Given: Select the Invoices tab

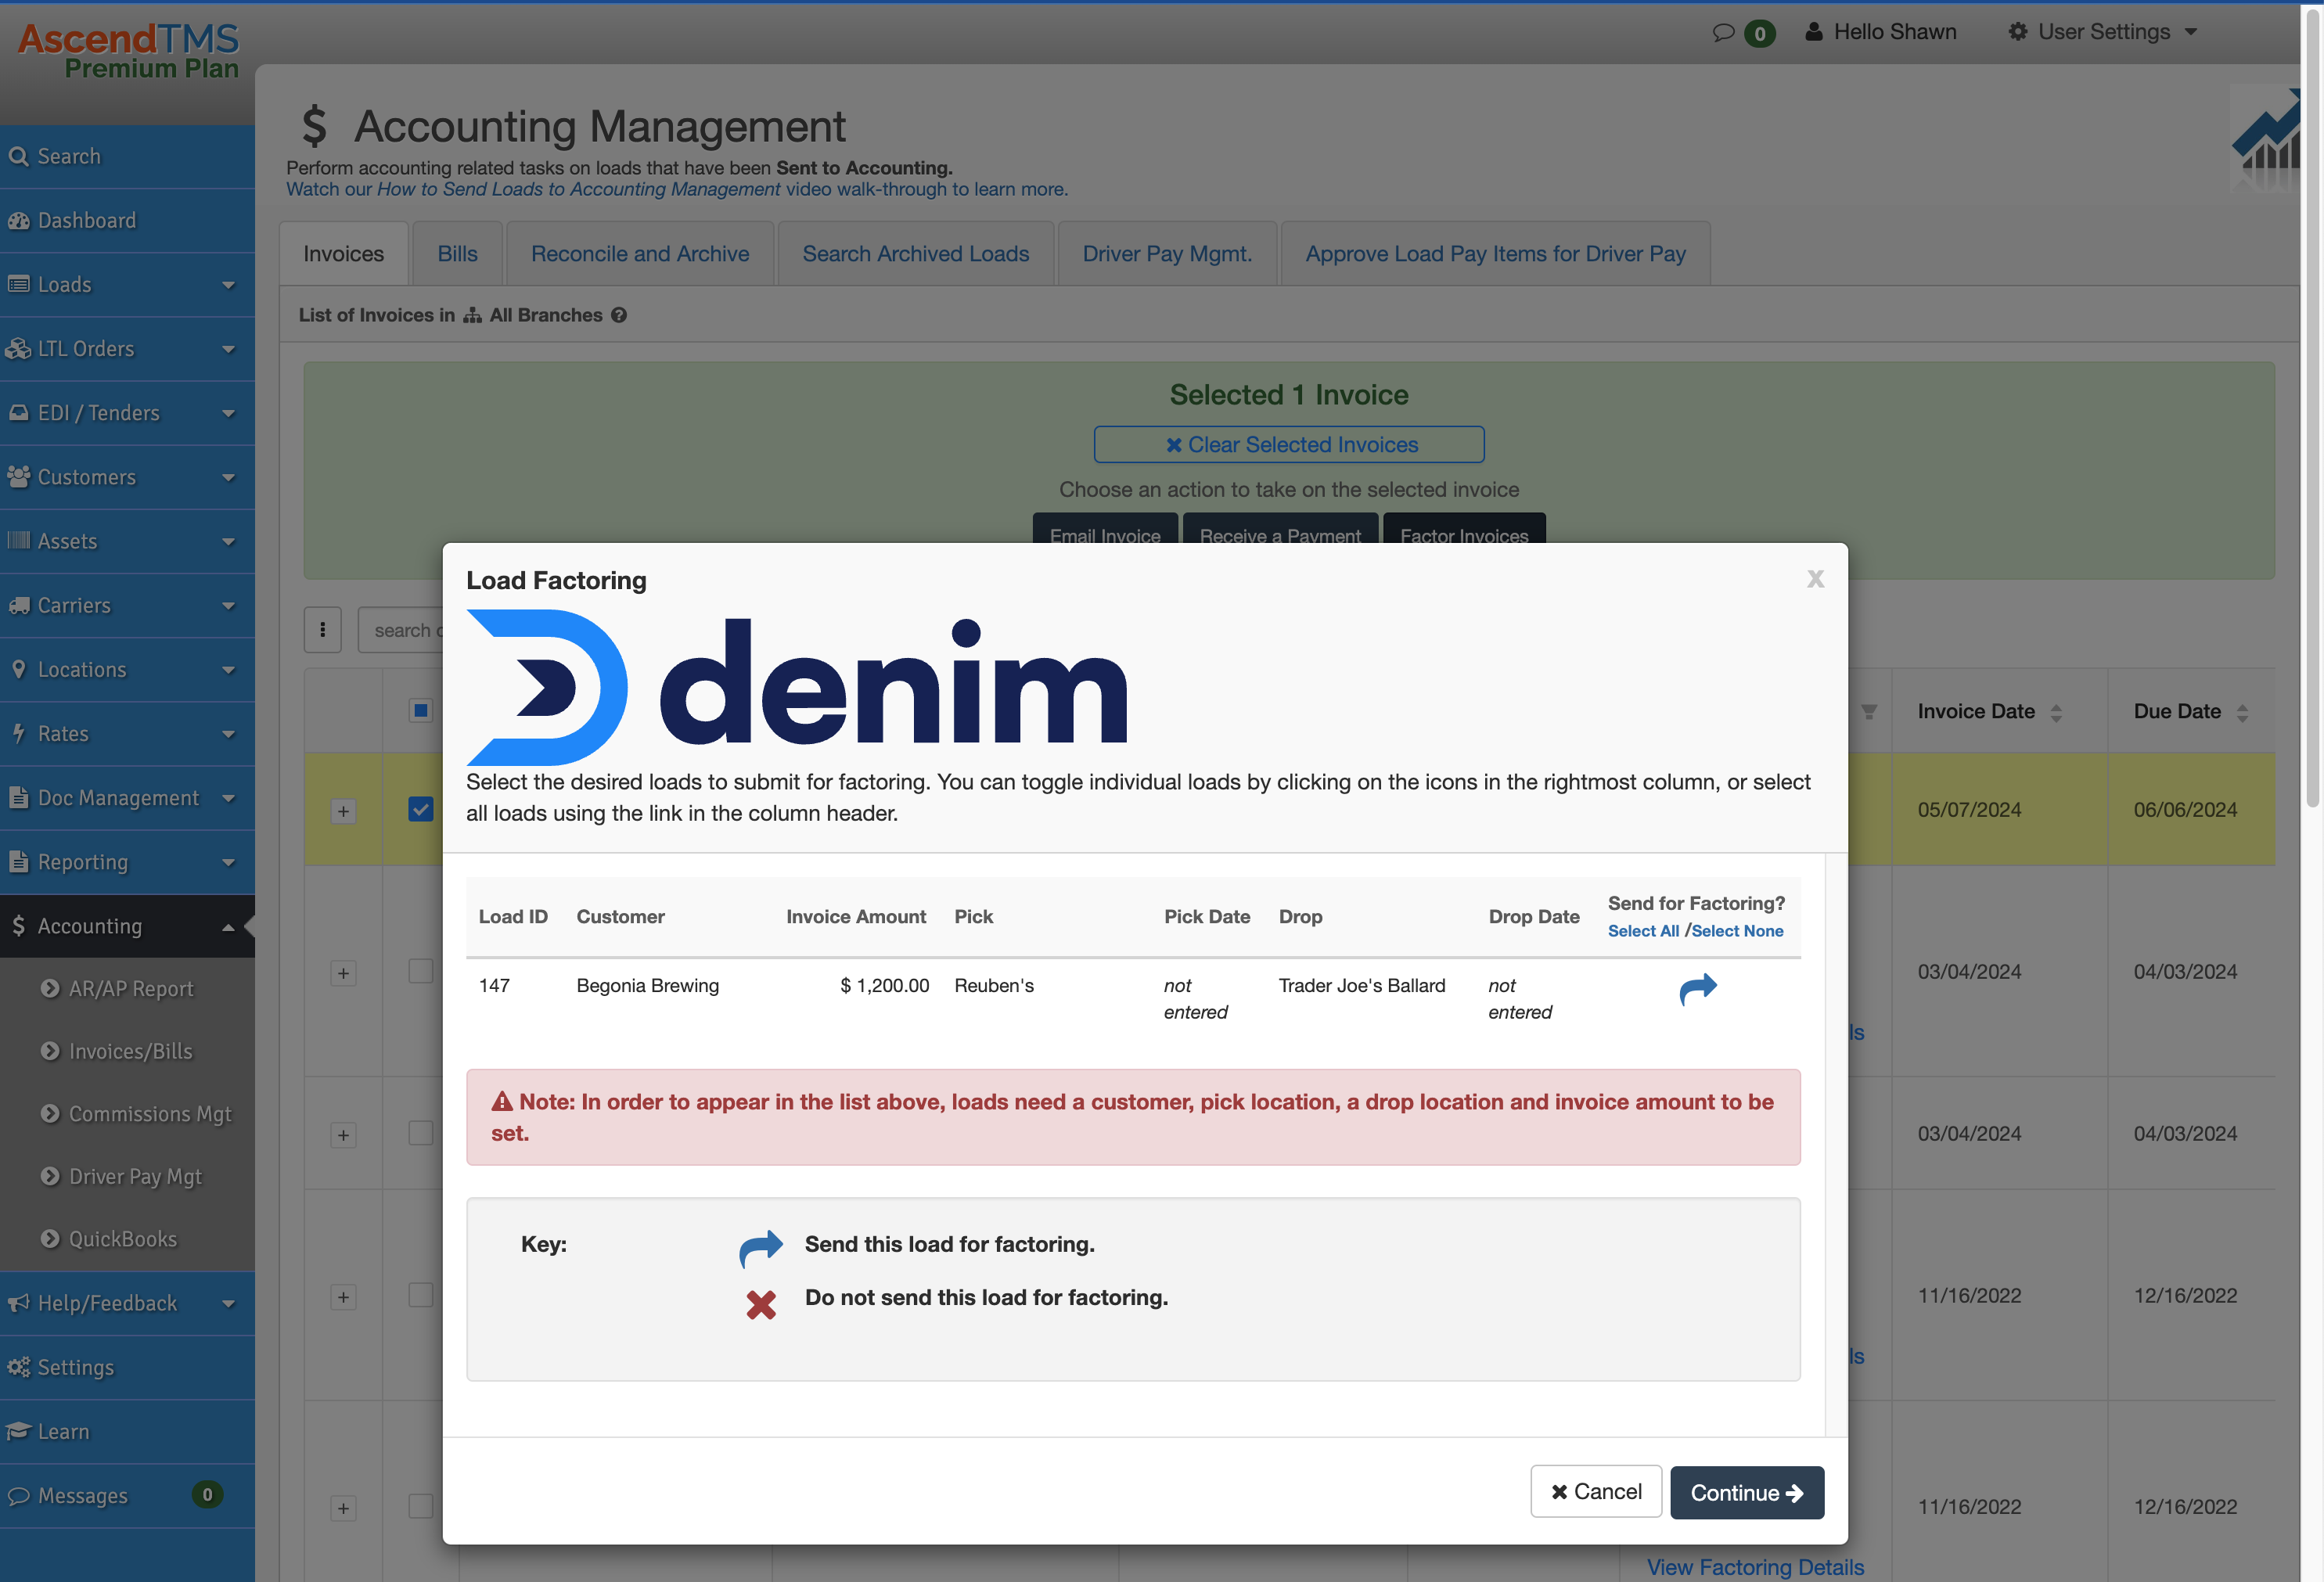Looking at the screenshot, I should point(343,254).
